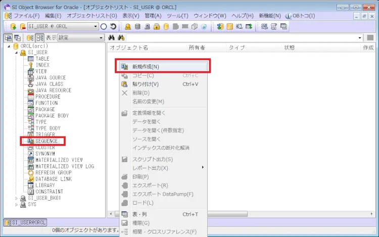This screenshot has height=237, width=379.
Task: Switch to the SI_USER@ORCL window tab
Action: (25, 222)
